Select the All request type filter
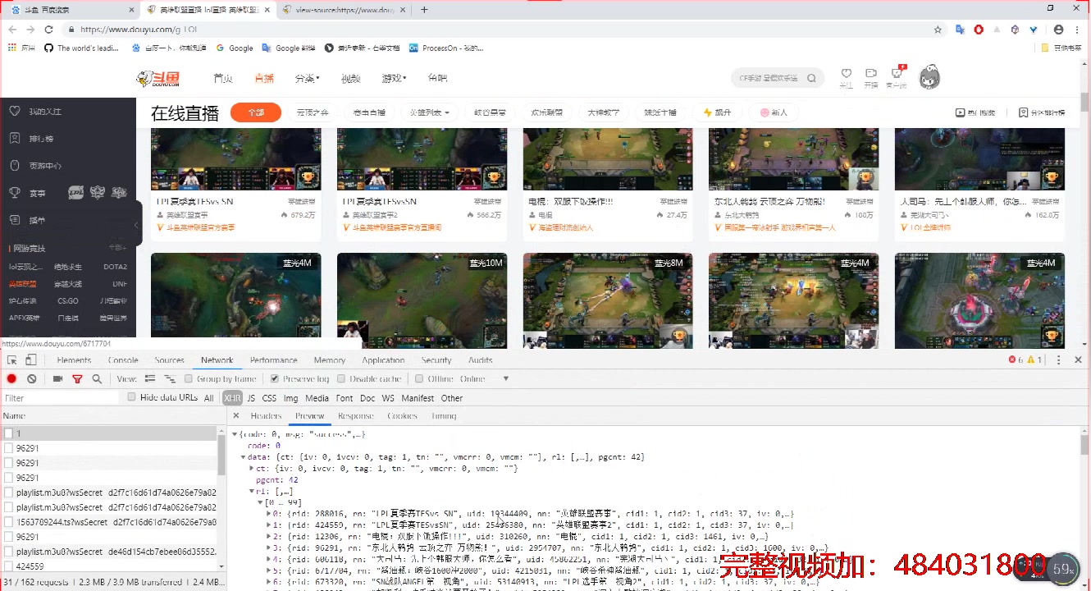The height and width of the screenshot is (591, 1091). pyautogui.click(x=209, y=398)
